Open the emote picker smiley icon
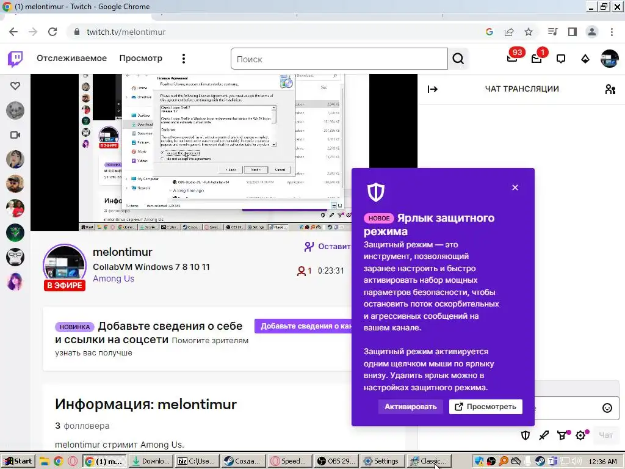625x469 pixels. pos(607,407)
